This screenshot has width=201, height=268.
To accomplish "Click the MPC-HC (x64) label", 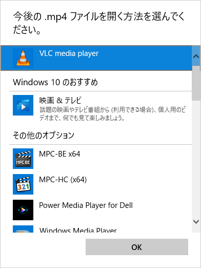I will pos(63,180).
